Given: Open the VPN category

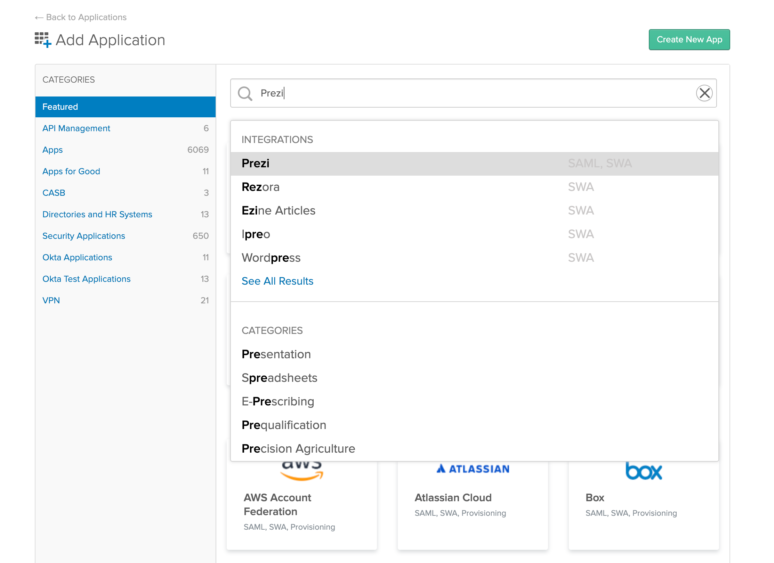Looking at the screenshot, I should (x=51, y=301).
